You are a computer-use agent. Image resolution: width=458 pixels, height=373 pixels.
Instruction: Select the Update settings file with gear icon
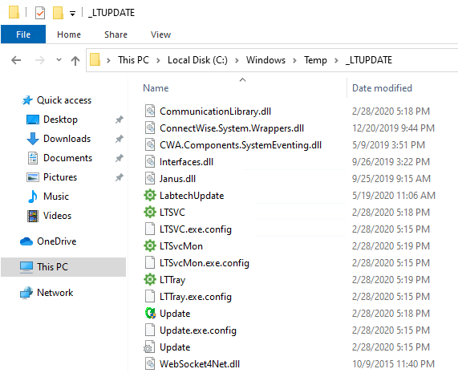[x=149, y=347]
